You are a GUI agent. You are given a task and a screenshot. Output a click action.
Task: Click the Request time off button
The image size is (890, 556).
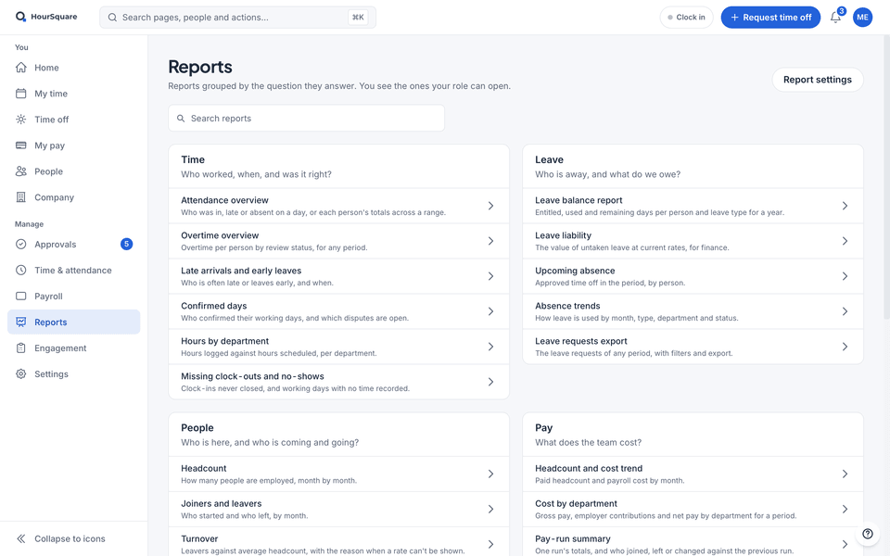[770, 17]
